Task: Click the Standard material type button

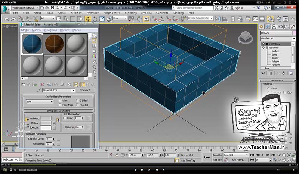Action: [85, 90]
